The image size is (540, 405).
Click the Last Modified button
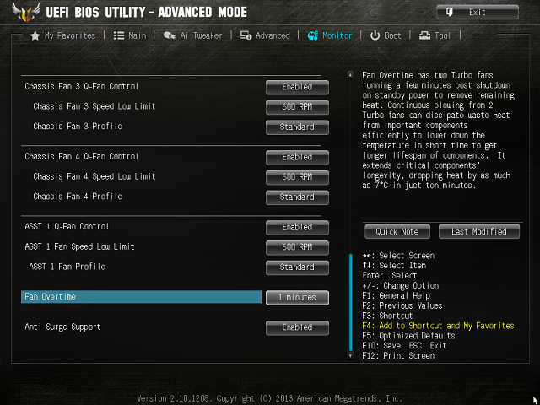478,232
